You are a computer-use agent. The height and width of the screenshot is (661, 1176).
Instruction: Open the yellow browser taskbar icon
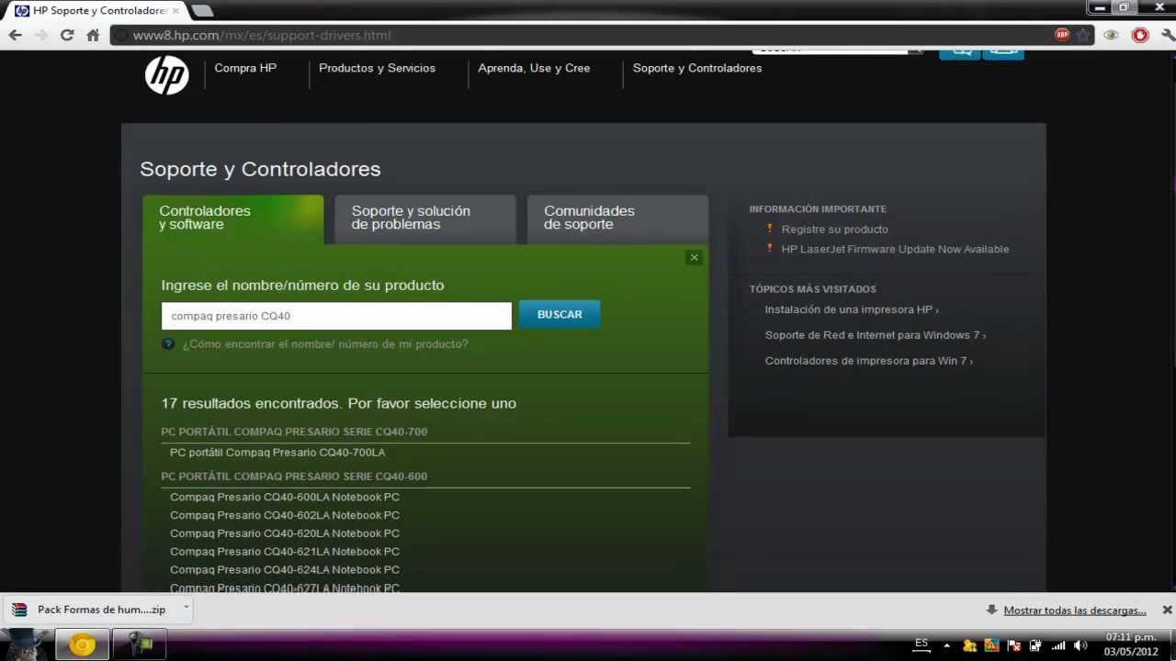coord(82,645)
